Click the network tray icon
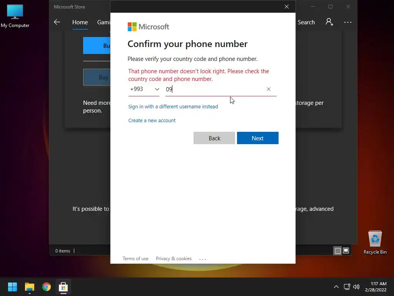Viewport: 394px width, 296px height. [x=347, y=287]
